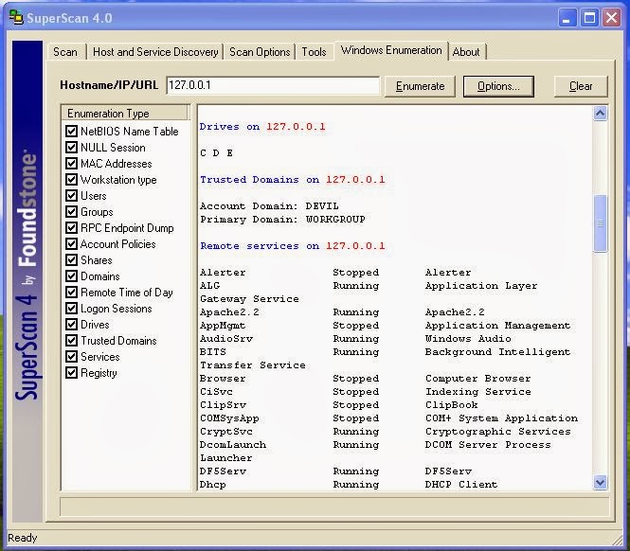Click the 'Apache2.2' service name
This screenshot has width=630, height=551.
[x=229, y=312]
